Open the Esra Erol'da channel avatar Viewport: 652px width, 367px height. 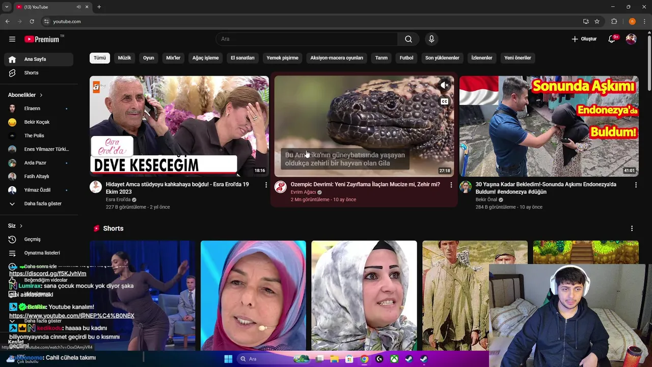pos(96,187)
